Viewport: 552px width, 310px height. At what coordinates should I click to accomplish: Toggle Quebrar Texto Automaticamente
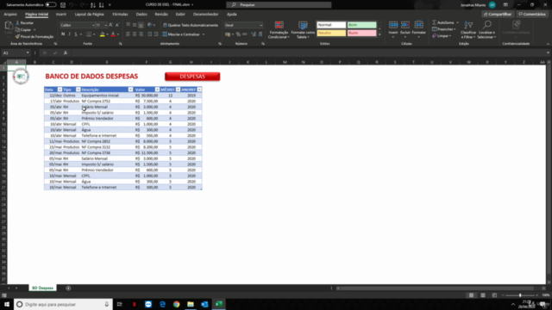(x=191, y=25)
